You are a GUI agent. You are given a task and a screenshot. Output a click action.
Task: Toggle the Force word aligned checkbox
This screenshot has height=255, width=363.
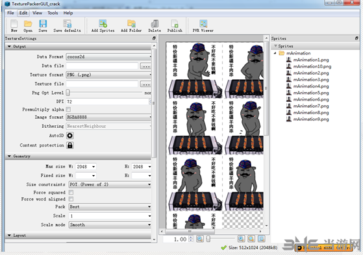pos(71,199)
